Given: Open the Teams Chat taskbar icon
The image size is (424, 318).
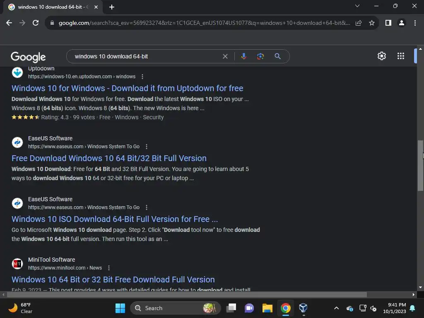Looking at the screenshot, I should click(249, 308).
